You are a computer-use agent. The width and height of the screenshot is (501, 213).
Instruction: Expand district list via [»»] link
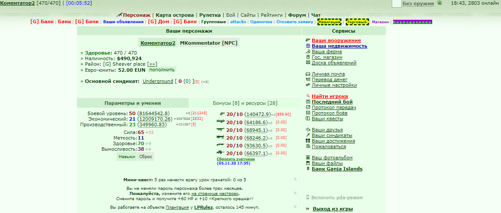tap(153, 64)
